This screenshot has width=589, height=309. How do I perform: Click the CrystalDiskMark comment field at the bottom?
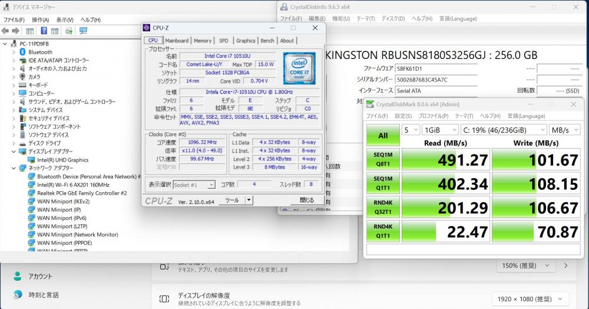coord(474,249)
